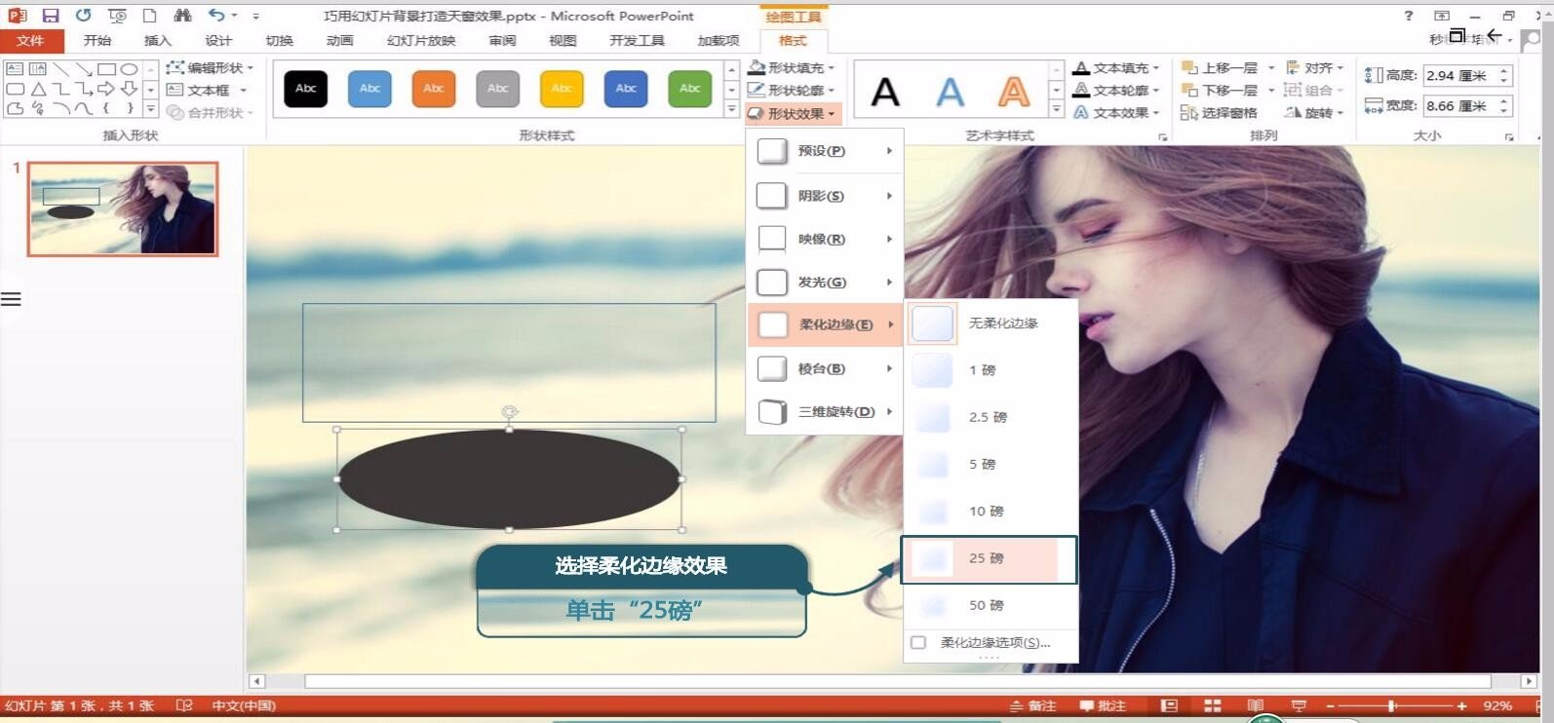Screen dimensions: 1554x723
Task: Switch to the 插入 Insert tab
Action: click(x=158, y=40)
